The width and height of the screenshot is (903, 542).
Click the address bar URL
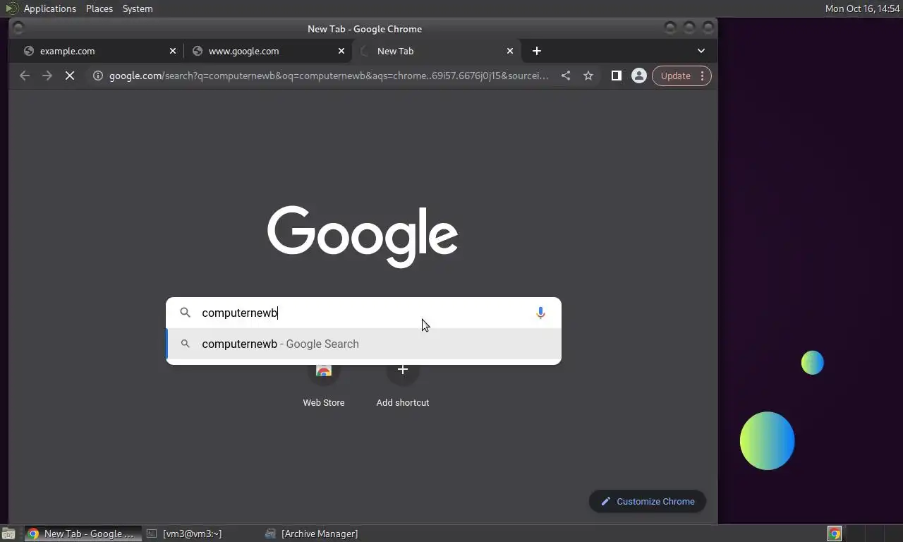[x=329, y=76]
